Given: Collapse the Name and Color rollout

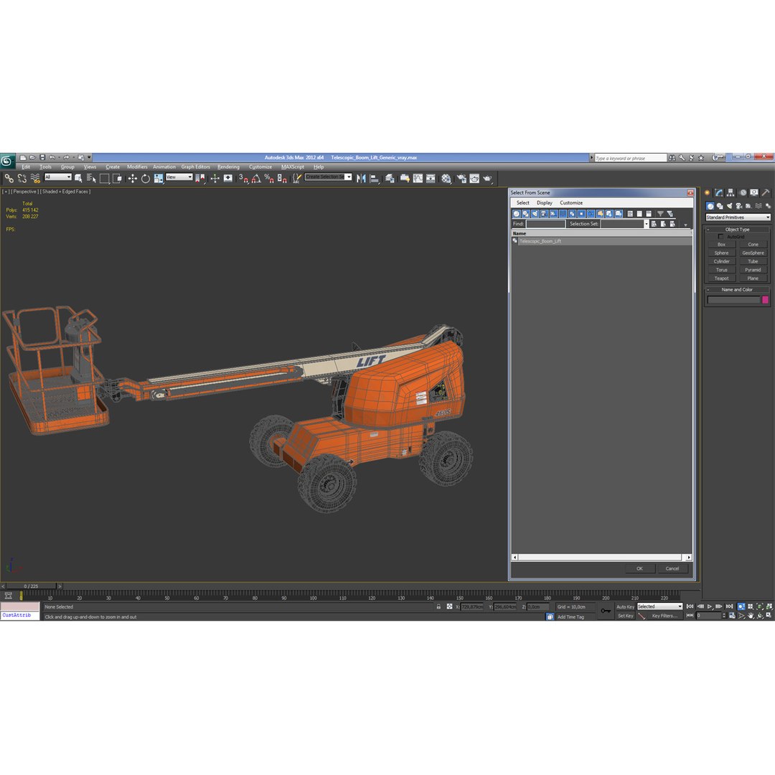Looking at the screenshot, I should 737,290.
